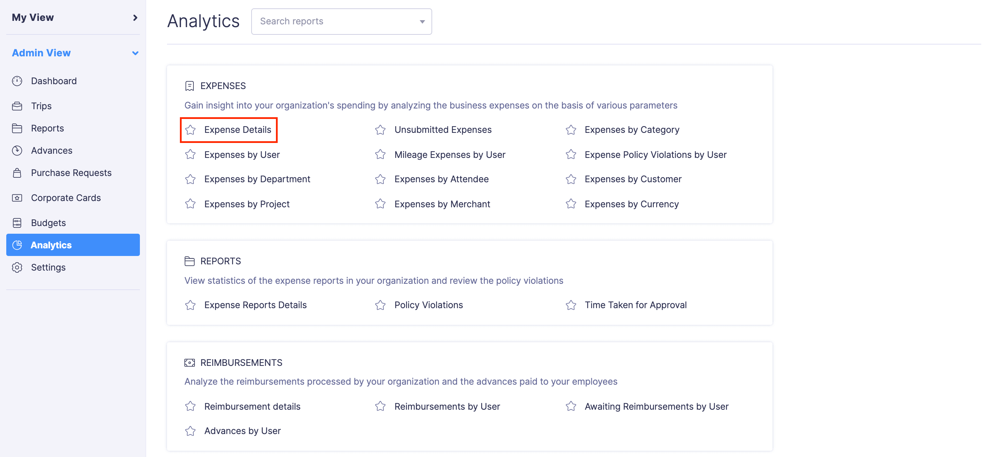Click the Reports folder icon in sidebar
This screenshot has height=457, width=991.
(18, 128)
